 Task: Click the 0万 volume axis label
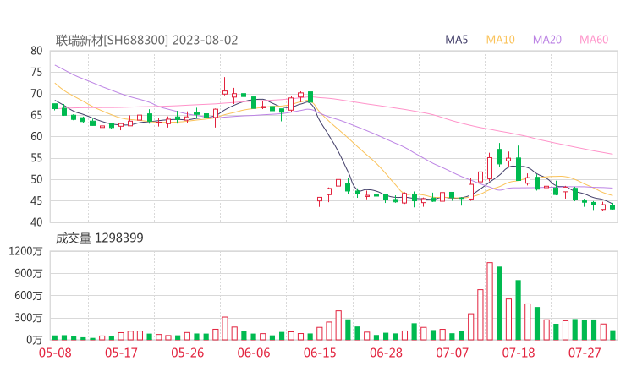tap(35, 340)
